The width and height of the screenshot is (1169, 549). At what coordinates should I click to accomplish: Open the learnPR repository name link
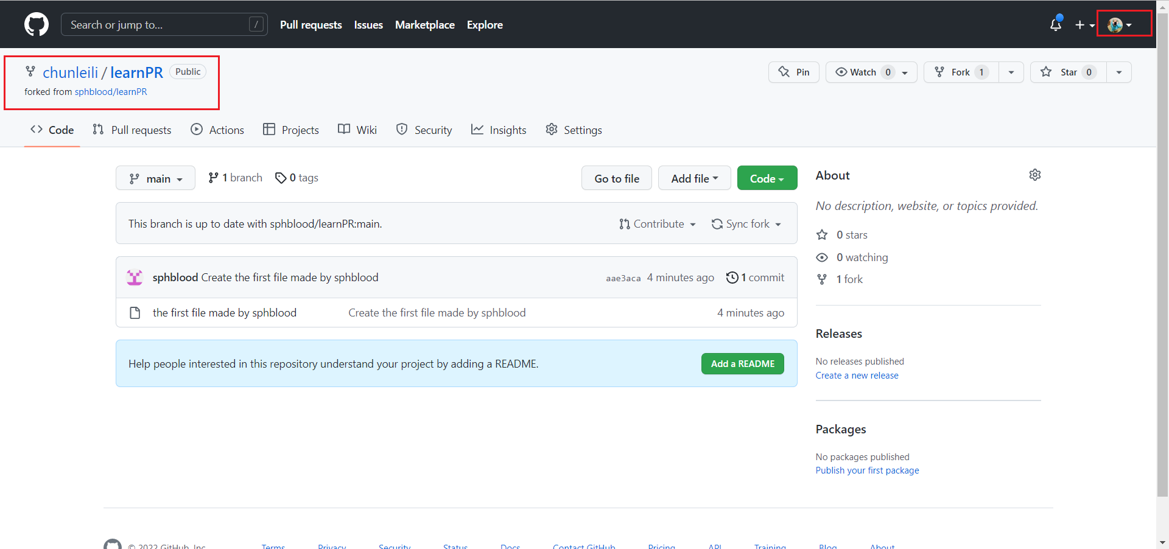136,72
